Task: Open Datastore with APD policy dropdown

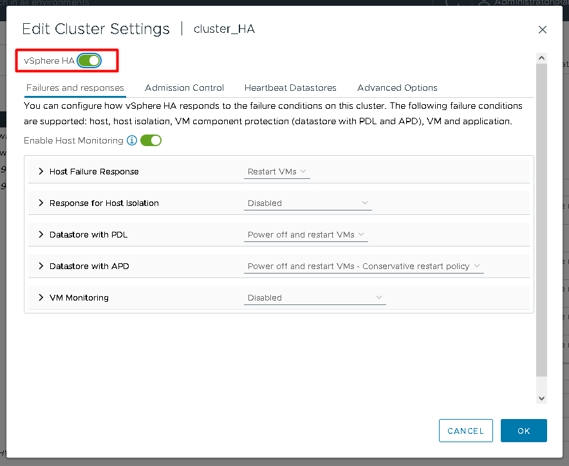Action: pos(364,266)
